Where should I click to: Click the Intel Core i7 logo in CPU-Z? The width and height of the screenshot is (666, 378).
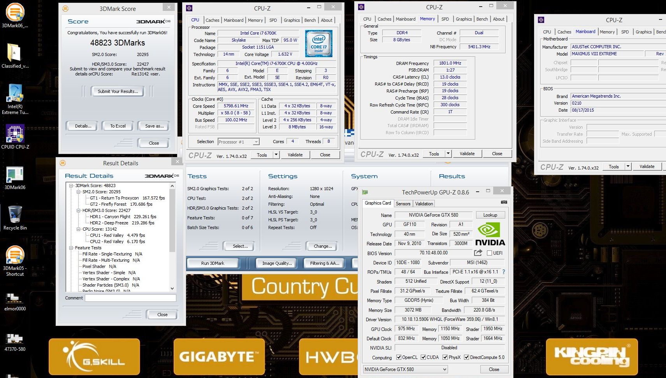pos(318,44)
